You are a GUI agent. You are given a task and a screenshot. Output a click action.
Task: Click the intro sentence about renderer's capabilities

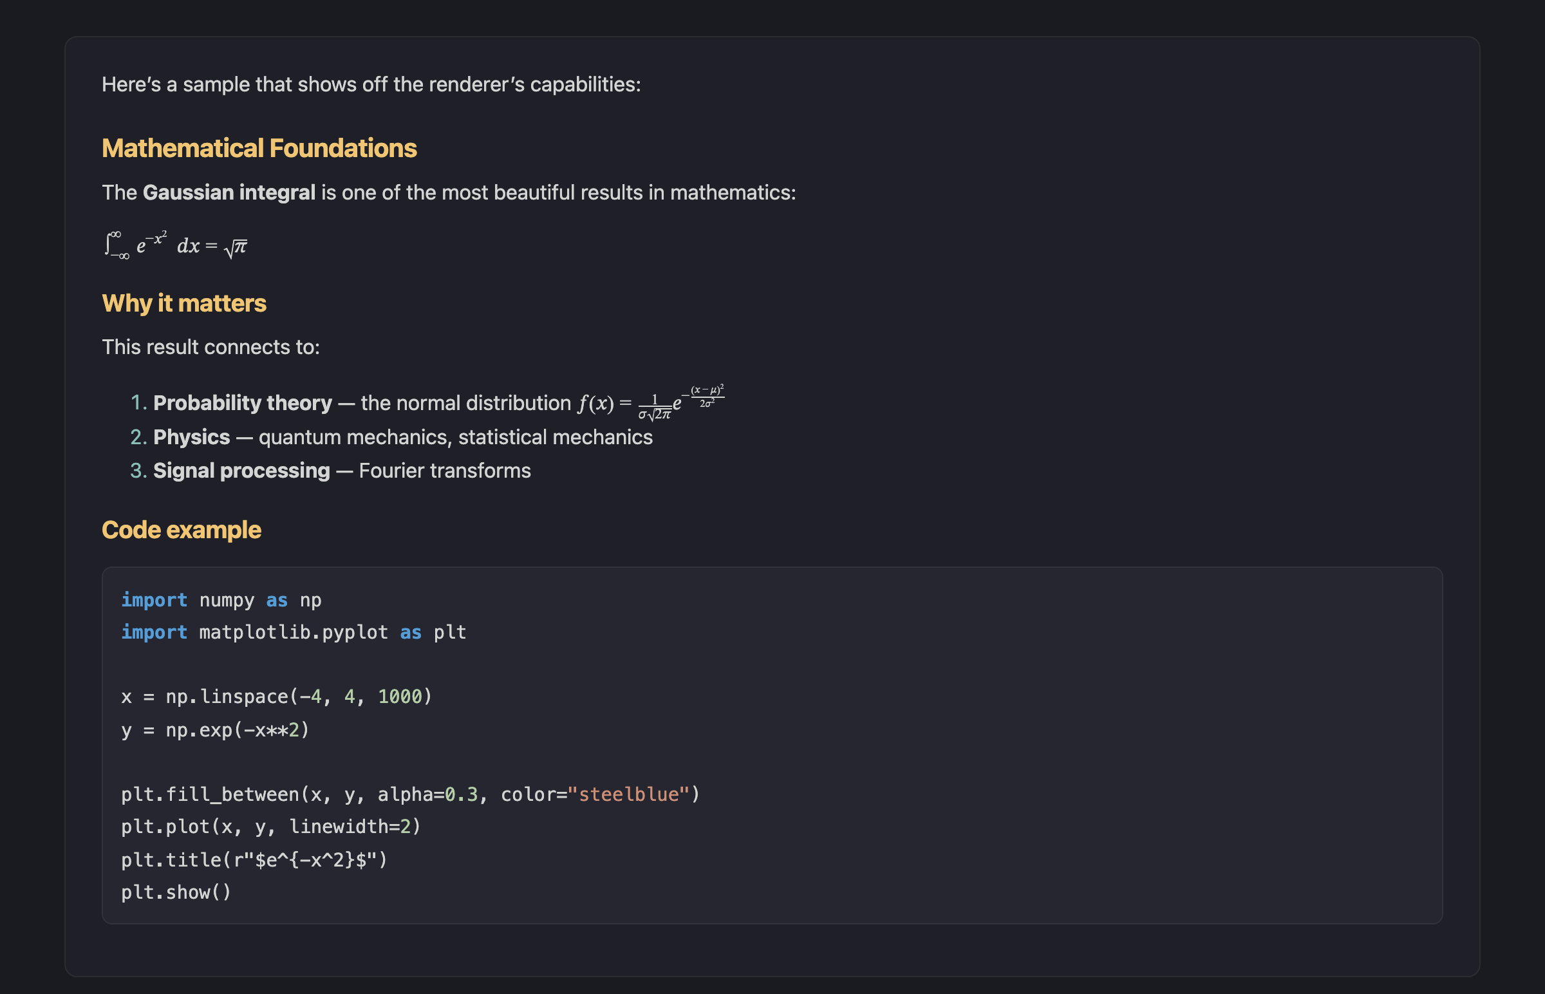(x=371, y=84)
